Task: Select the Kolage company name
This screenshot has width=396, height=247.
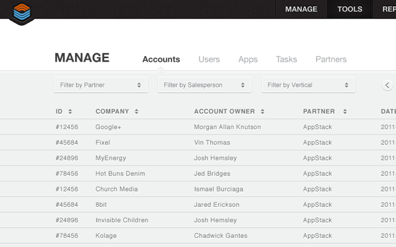Action: [x=106, y=236]
